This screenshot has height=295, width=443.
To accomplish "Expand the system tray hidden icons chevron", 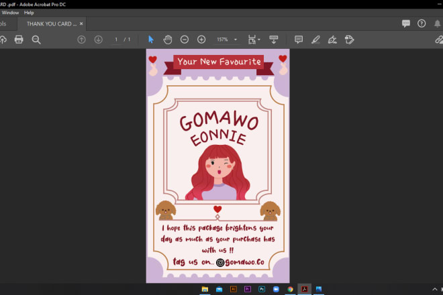I will (435, 289).
